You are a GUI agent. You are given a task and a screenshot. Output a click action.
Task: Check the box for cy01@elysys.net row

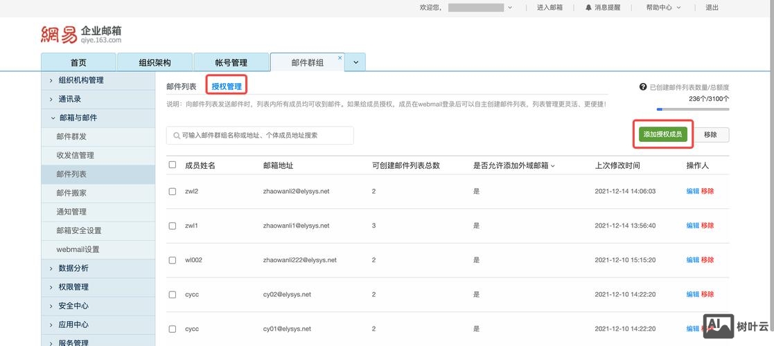(173, 329)
